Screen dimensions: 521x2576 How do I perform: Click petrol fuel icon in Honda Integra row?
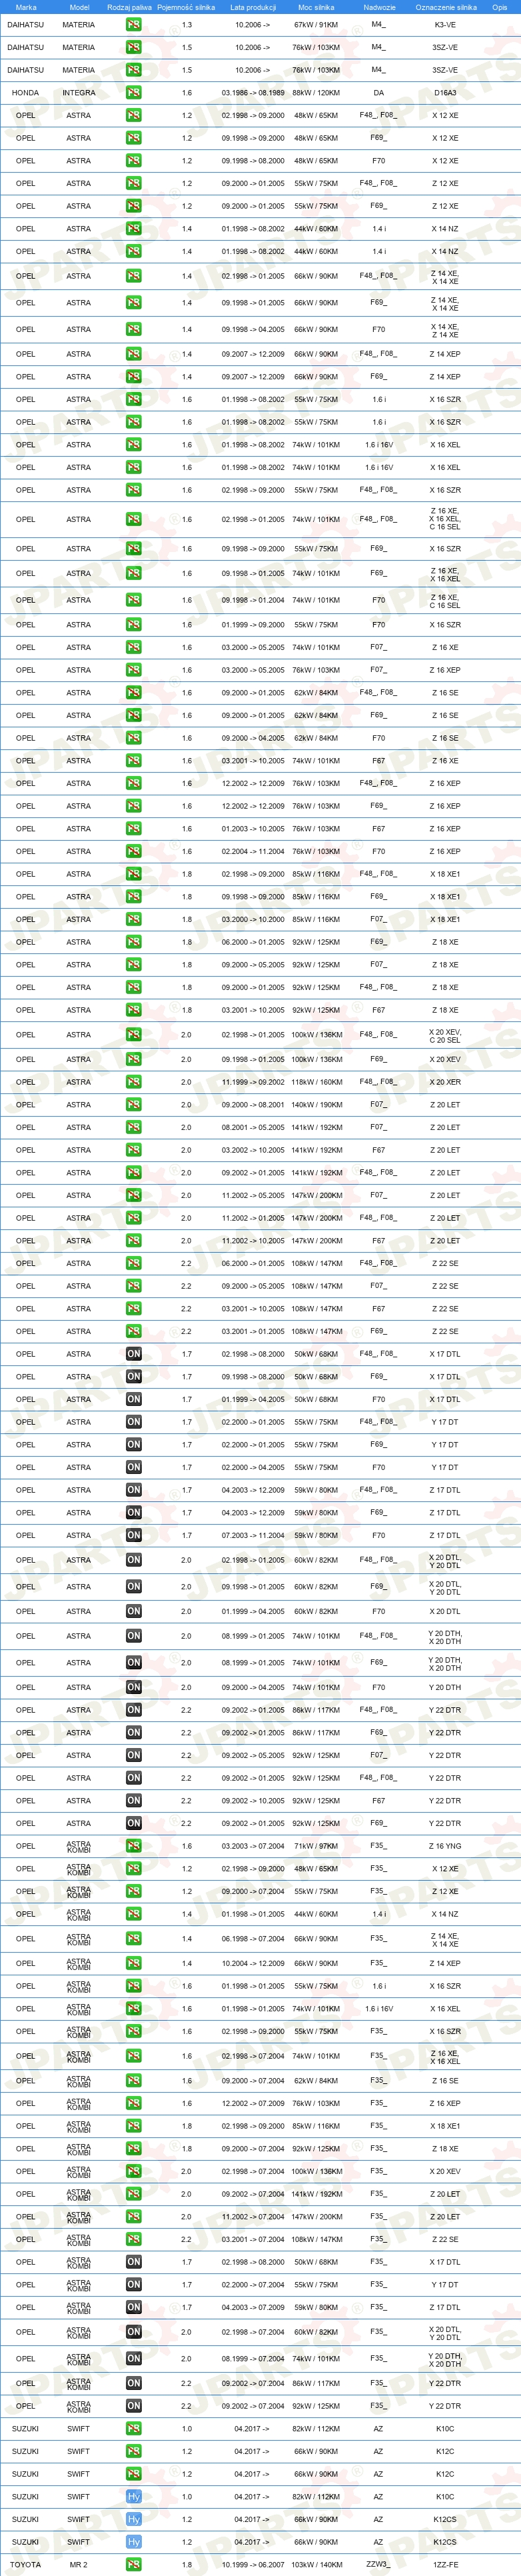133,93
